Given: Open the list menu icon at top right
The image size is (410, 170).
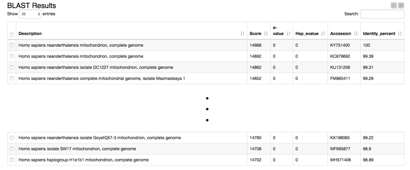Looking at the screenshot, I should pos(401,5).
